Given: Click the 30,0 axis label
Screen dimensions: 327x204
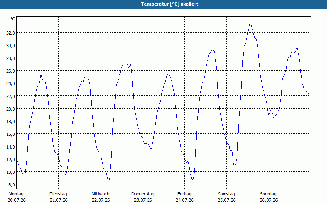Looking at the screenshot, I should (11, 46).
